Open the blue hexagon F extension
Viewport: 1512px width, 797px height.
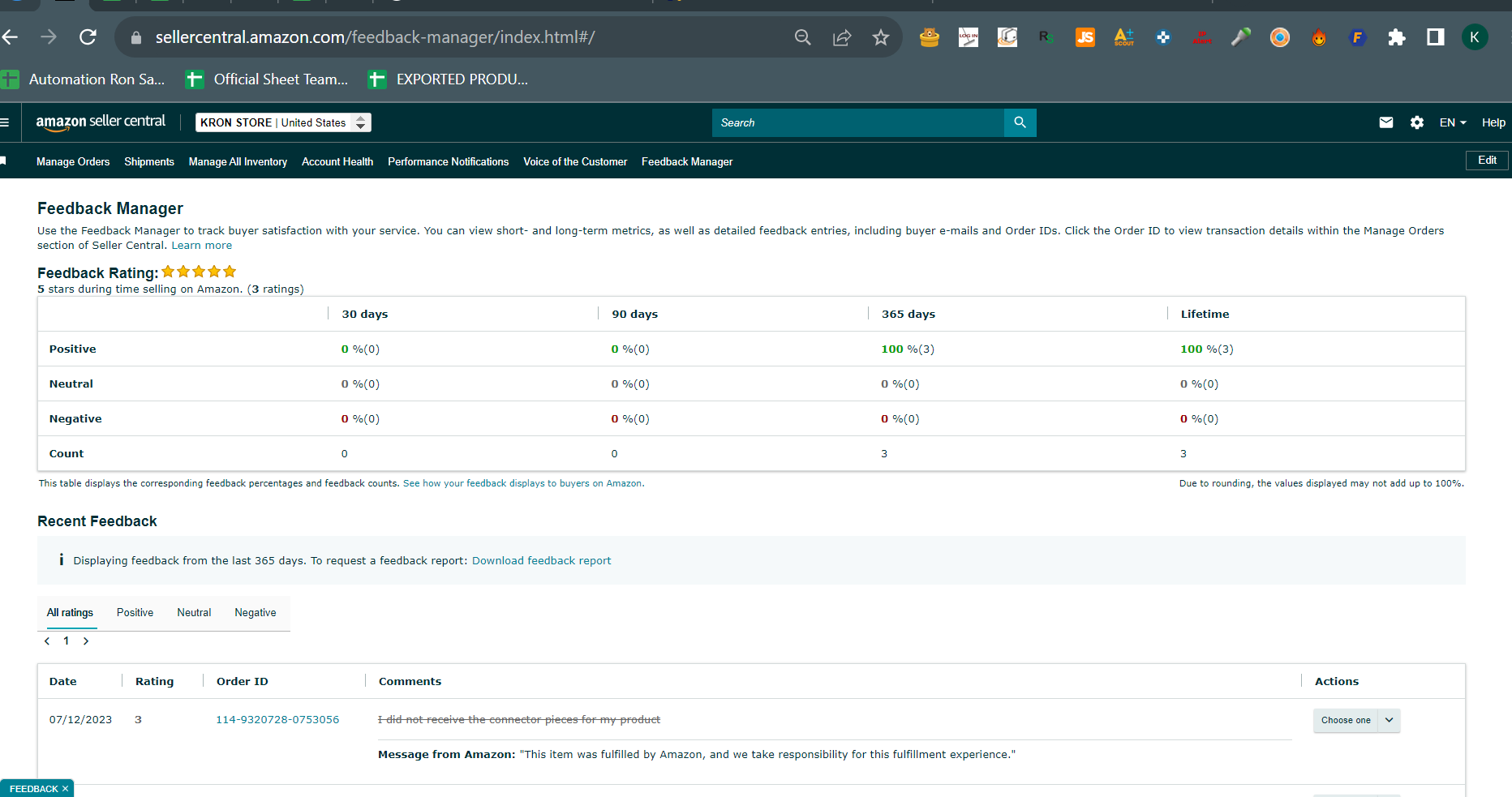point(1358,37)
